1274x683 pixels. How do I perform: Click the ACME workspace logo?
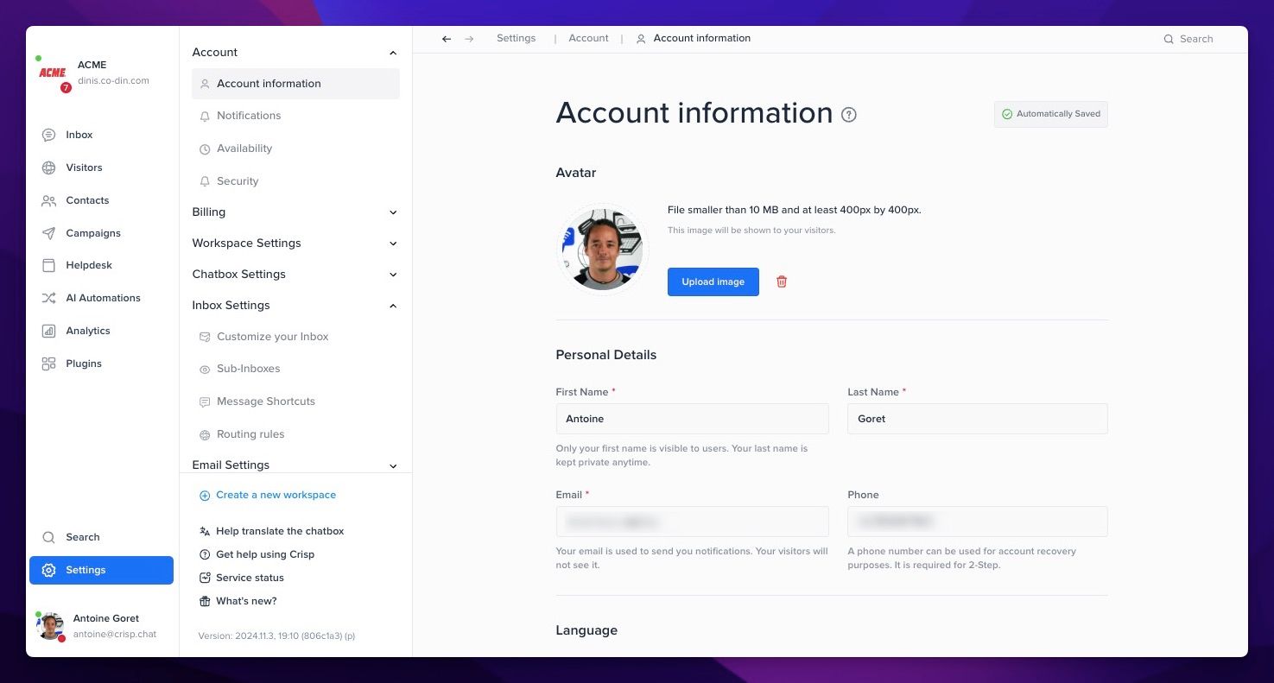[53, 73]
